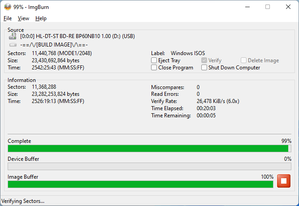Viewport: 299px width, 206px height.
Task: Minimize the ImgBurn window
Action: click(247, 7)
